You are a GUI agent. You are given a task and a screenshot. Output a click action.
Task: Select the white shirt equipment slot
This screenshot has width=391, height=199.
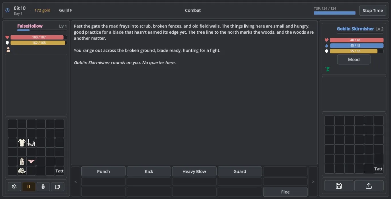click(x=22, y=143)
